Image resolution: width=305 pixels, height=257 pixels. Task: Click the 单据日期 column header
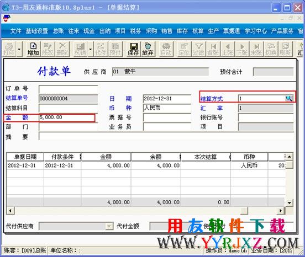pos(25,157)
